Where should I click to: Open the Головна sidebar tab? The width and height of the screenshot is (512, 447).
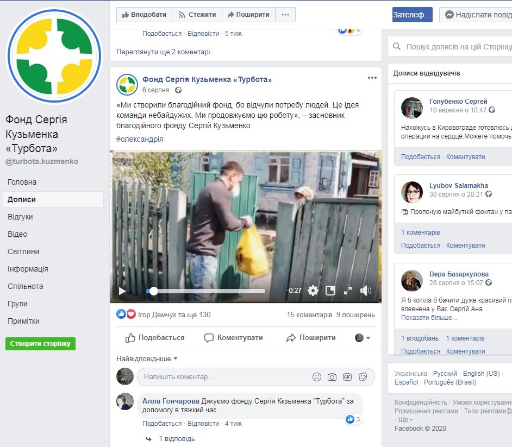click(x=22, y=182)
